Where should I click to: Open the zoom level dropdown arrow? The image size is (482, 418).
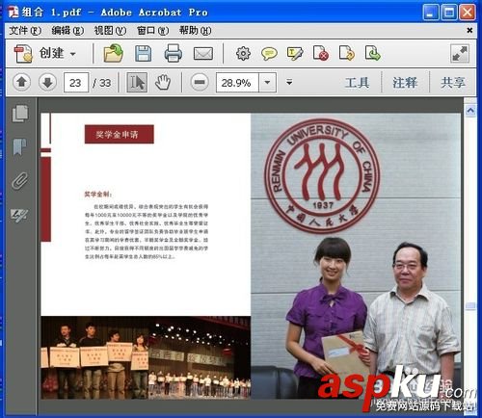[267, 83]
